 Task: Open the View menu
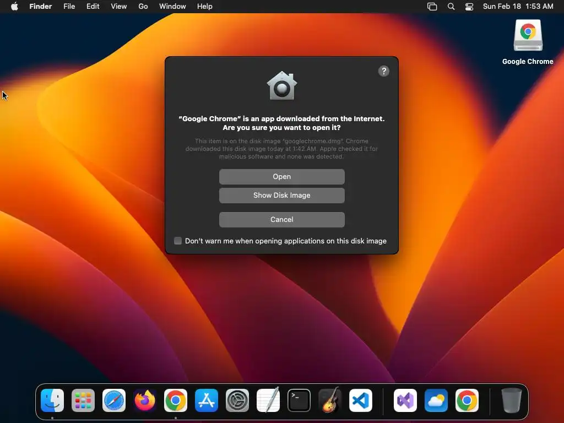coord(119,7)
